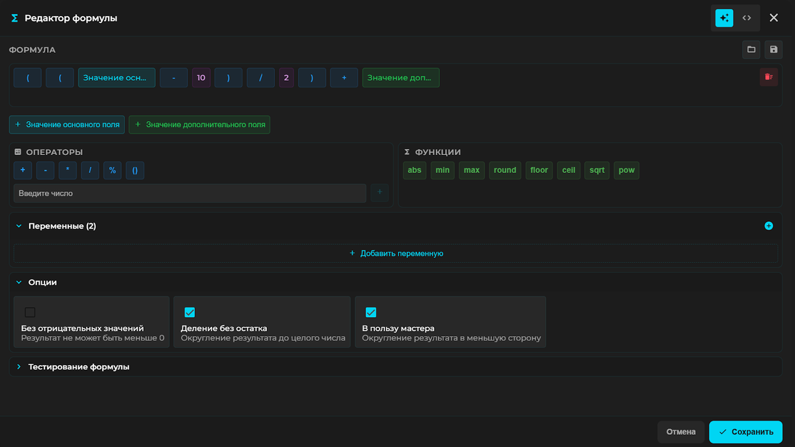The image size is (795, 447).
Task: Select the number 2 token in formula
Action: 286,77
